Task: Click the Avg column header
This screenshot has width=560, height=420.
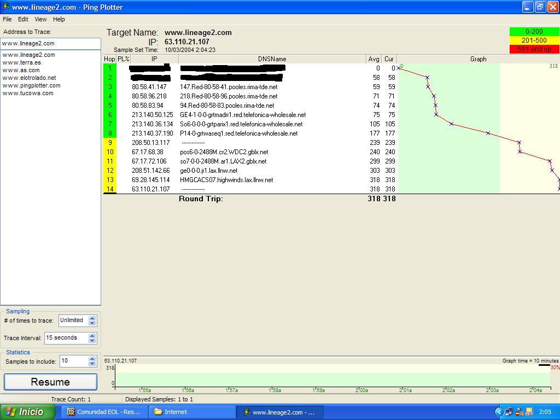Action: tap(374, 59)
